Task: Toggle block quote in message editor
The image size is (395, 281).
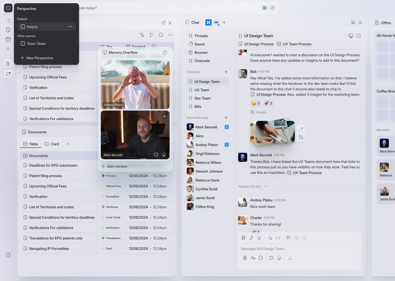Action: (289, 238)
